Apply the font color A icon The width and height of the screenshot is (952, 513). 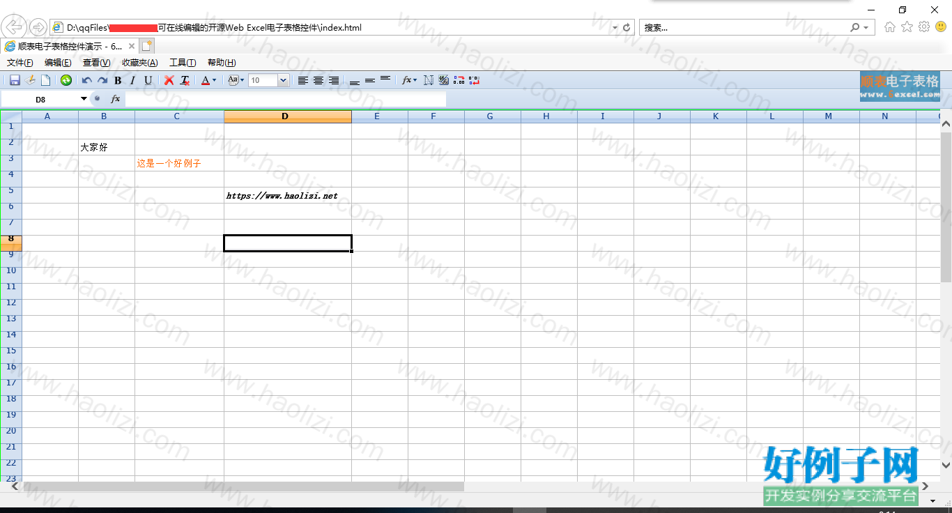coord(205,80)
